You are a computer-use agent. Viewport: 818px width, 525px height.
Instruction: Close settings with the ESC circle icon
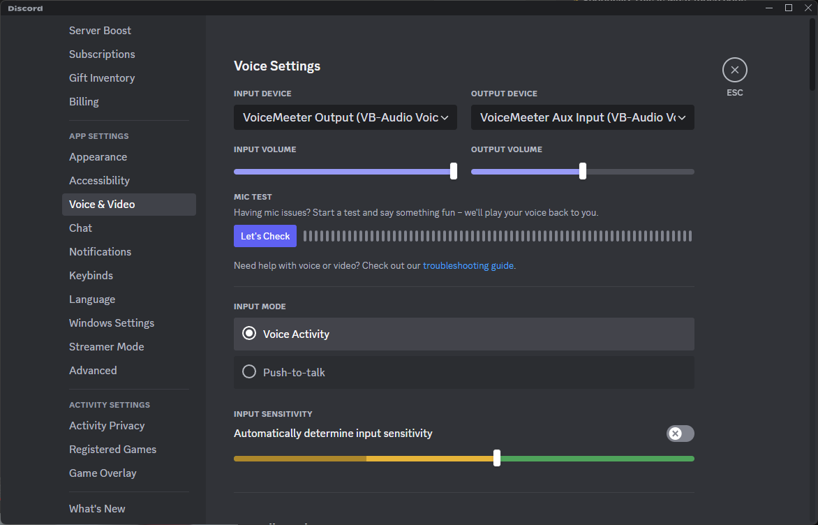click(x=734, y=70)
